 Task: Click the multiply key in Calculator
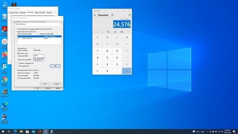pyautogui.click(x=126, y=51)
